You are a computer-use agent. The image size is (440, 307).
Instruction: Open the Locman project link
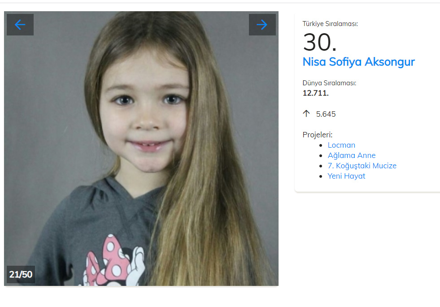[341, 145]
